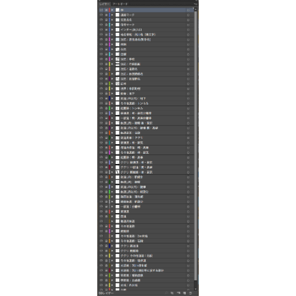Toggle the lock icon on the 信号マーク layer
The height and width of the screenshot is (296, 296).
pos(106,25)
